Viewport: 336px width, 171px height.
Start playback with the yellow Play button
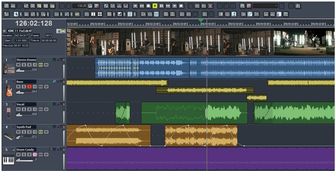click(155, 6)
